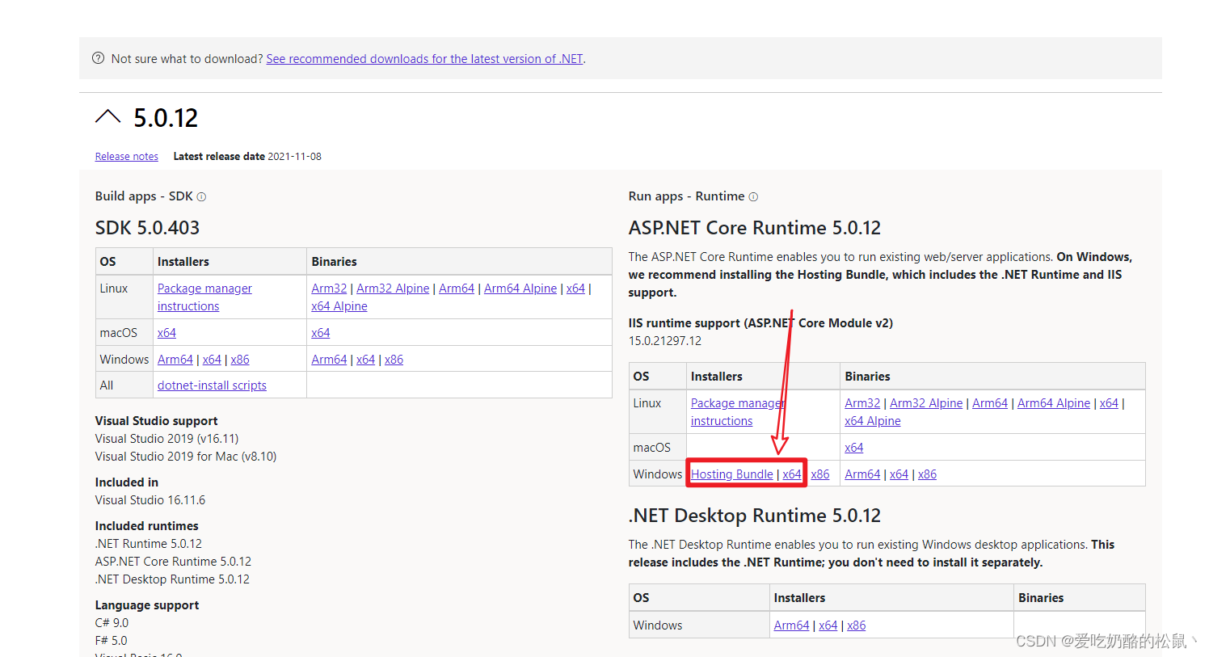Screen dimensions: 1209x657
Task: Download ASP.NET Core Linux Arm64 Alpine binary
Action: pos(1054,403)
